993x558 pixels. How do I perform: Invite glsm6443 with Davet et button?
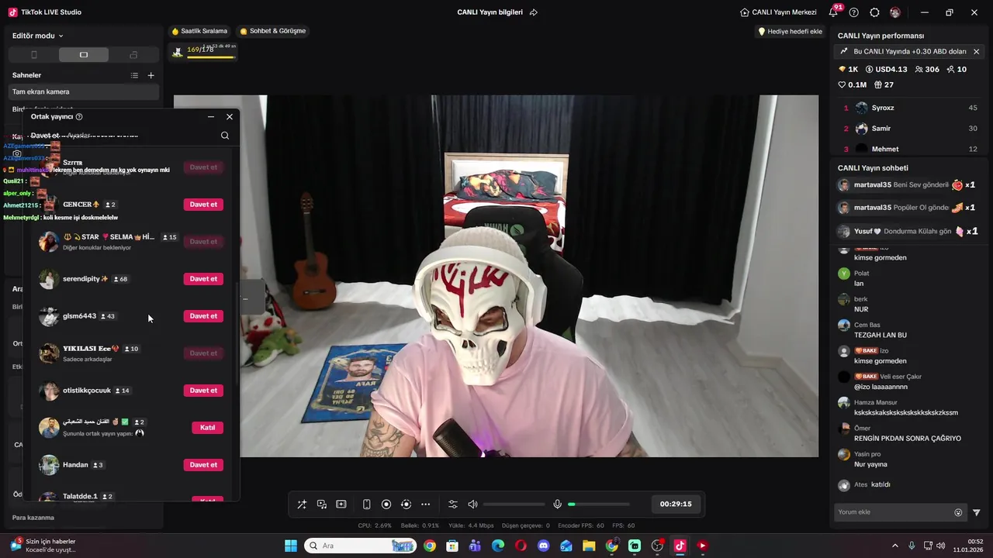coord(203,316)
